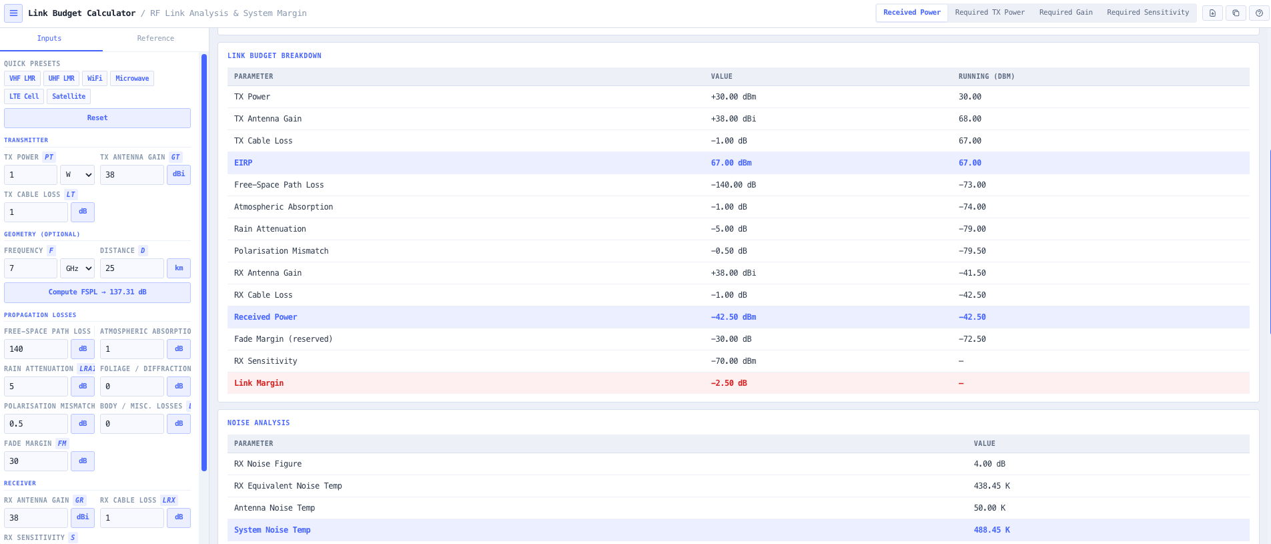Focus the RX Antenna Gain input
This screenshot has height=544, width=1271.
36,518
